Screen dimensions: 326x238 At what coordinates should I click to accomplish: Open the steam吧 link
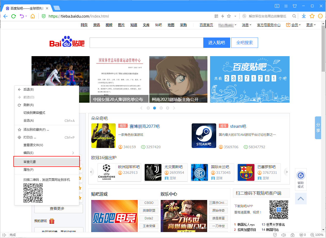click(238, 126)
